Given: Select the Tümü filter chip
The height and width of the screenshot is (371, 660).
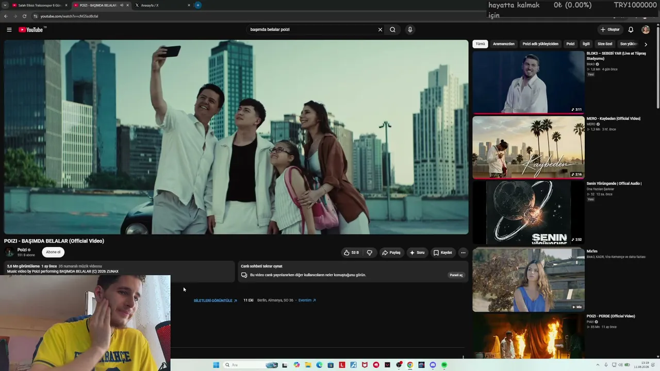Looking at the screenshot, I should tap(480, 44).
